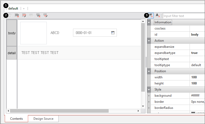Open the calendar picker in the date field
The width and height of the screenshot is (205, 124).
(113, 33)
